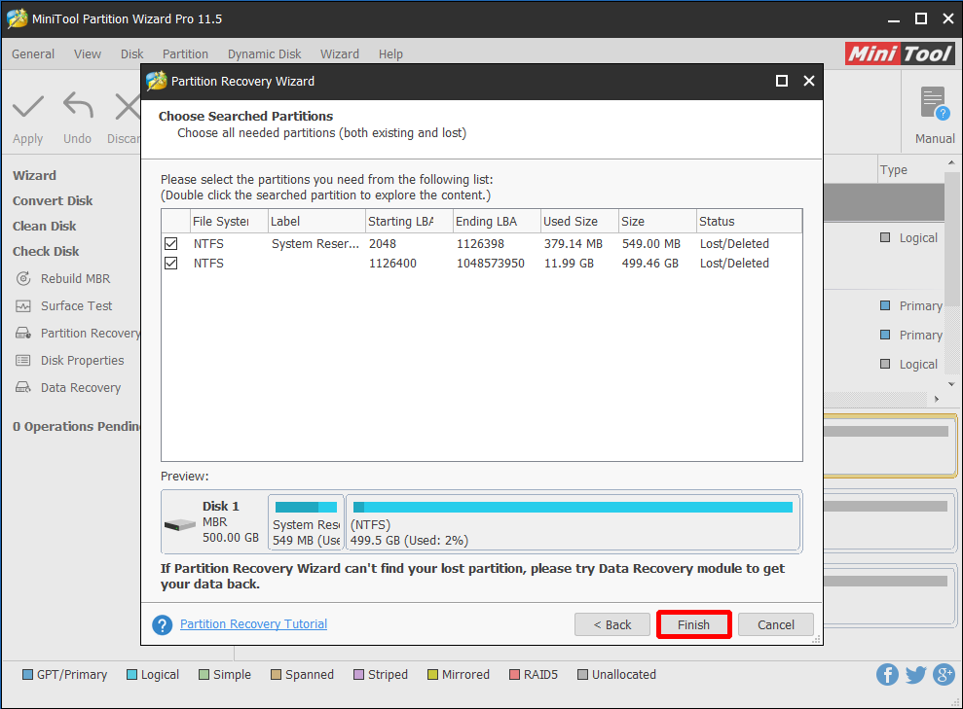Collapse the Check Disk section
Viewport: 963px width, 709px height.
tap(46, 251)
